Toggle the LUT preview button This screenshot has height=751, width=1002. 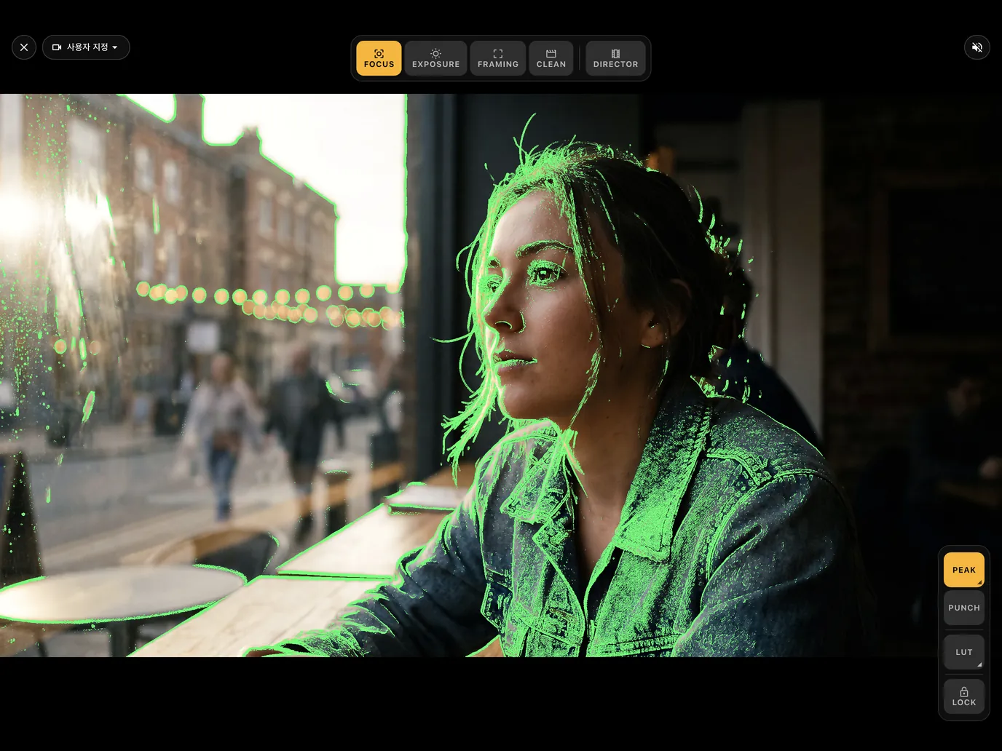[964, 652]
